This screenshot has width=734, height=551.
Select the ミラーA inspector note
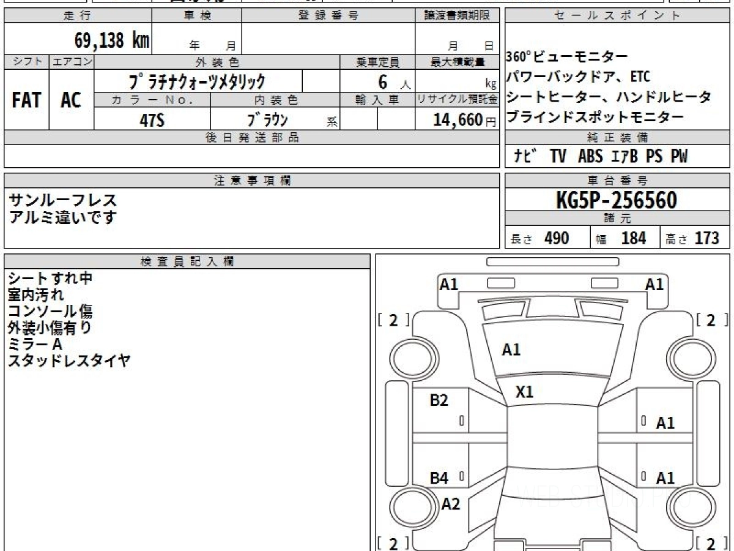[x=35, y=344]
